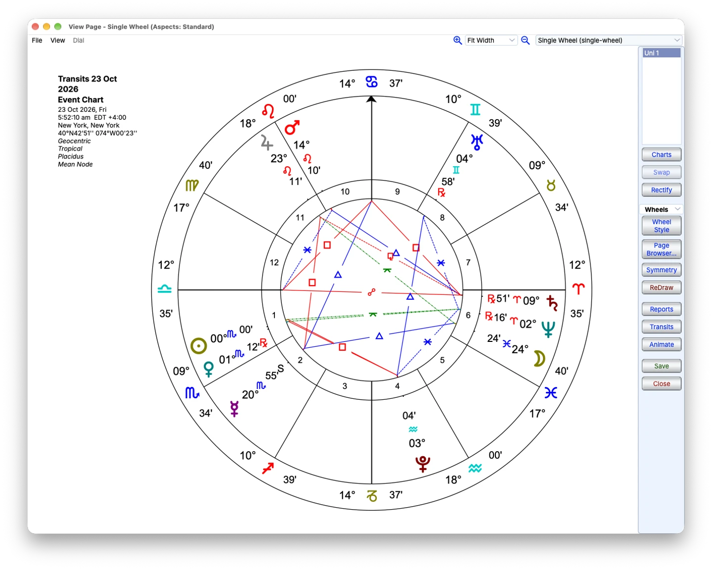
Task: Select the Uni 1 list entry
Action: click(662, 53)
